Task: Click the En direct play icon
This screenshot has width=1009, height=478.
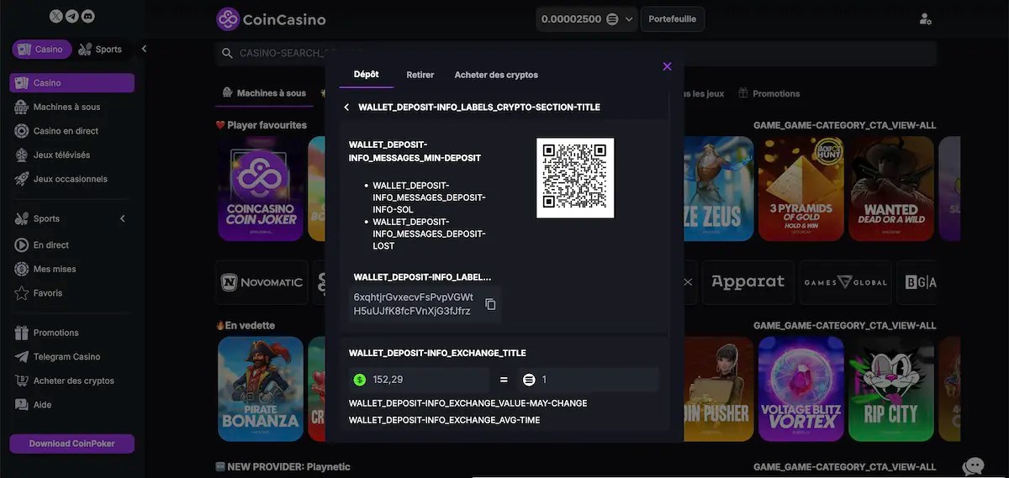Action: [x=22, y=245]
